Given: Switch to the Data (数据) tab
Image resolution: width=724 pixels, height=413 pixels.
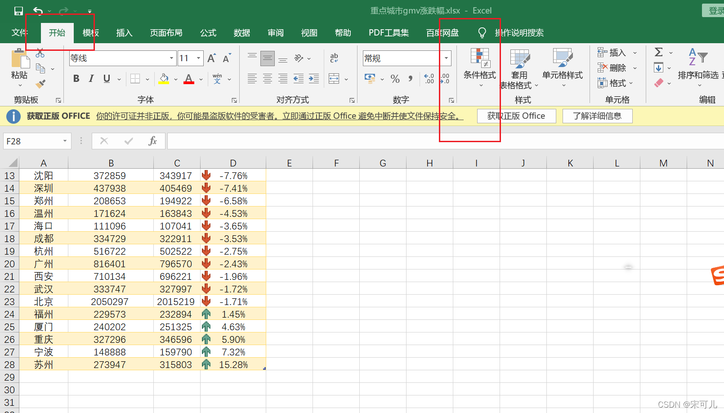Looking at the screenshot, I should click(242, 33).
